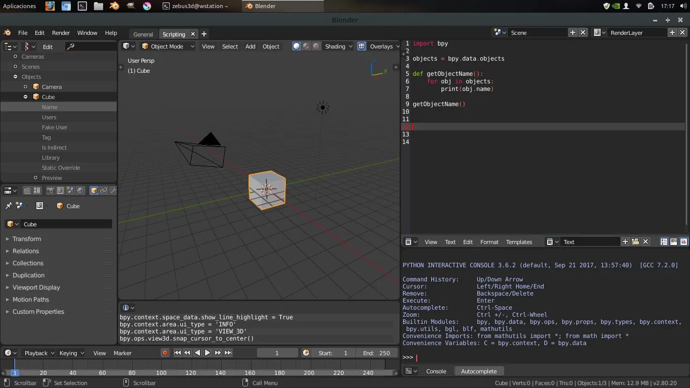The image size is (690, 388).
Task: Open a text file with the folder icon
Action: 635,242
